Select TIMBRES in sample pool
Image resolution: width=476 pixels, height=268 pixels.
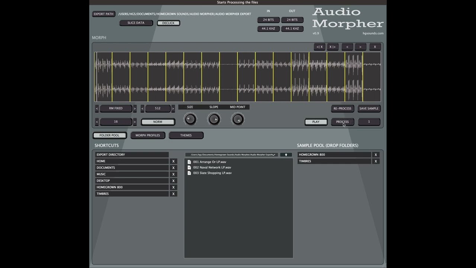pyautogui.click(x=334, y=161)
